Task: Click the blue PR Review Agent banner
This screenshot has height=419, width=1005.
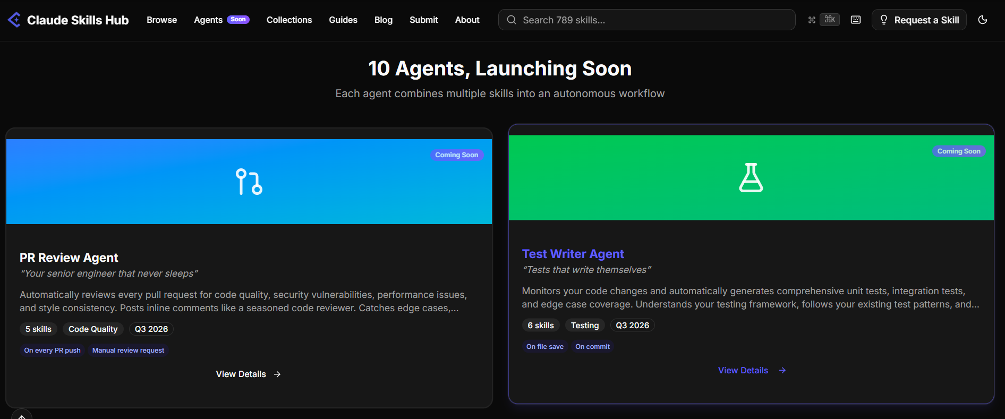Action: (x=249, y=182)
